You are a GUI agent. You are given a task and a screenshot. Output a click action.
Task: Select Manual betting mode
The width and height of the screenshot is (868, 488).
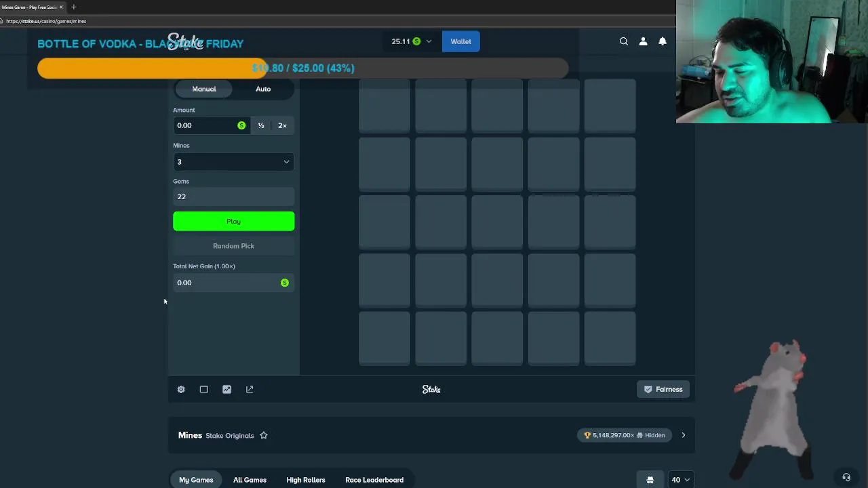(x=204, y=89)
